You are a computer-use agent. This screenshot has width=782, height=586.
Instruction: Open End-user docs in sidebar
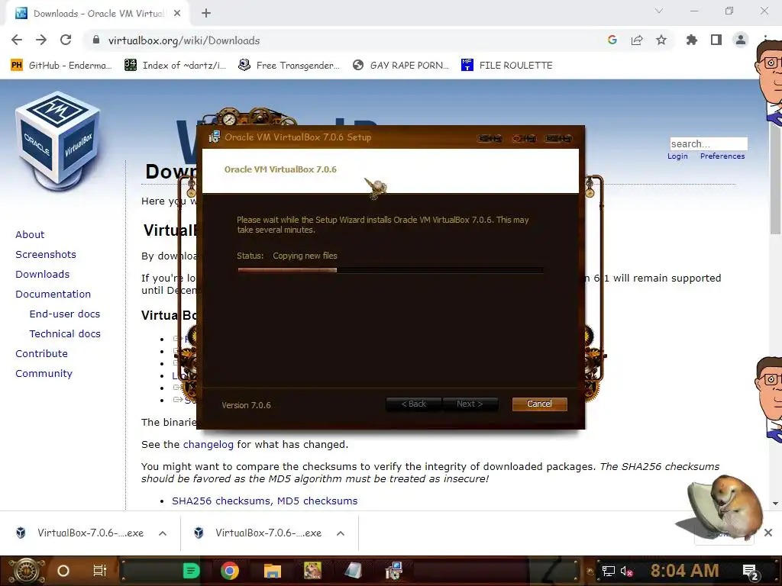tap(65, 314)
